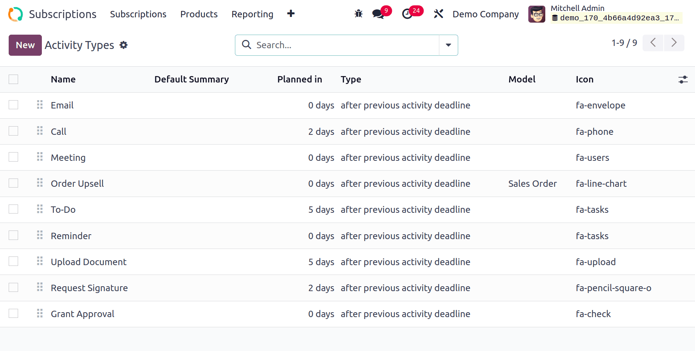
Task: Click the plus icon in the menu bar
Action: (291, 14)
